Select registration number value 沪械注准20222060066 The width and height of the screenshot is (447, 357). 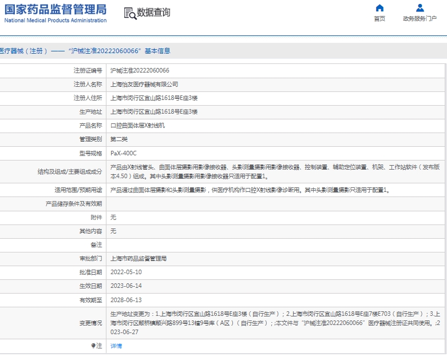(x=140, y=71)
